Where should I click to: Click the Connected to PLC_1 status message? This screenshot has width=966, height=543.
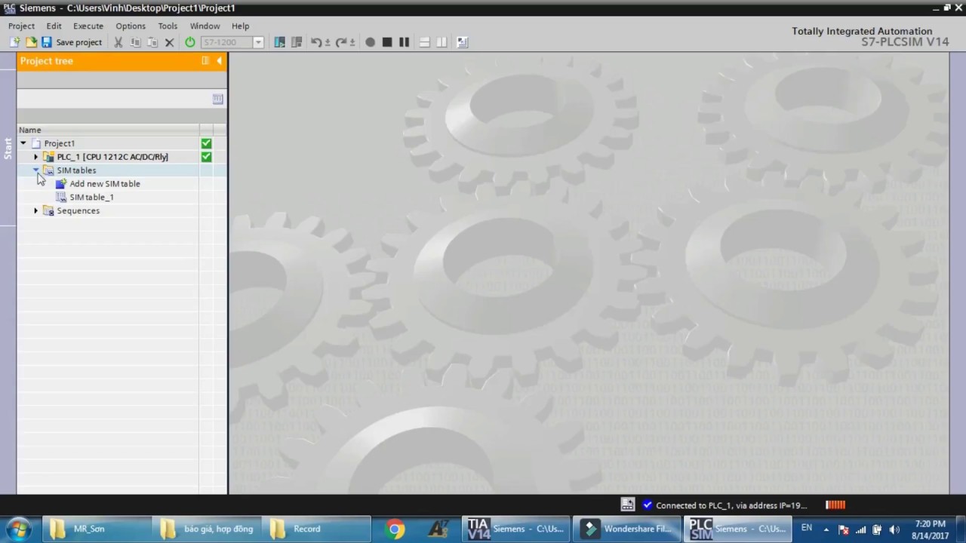pos(731,505)
